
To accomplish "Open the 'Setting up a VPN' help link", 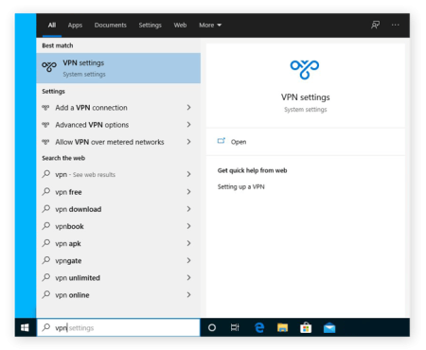I will point(241,186).
